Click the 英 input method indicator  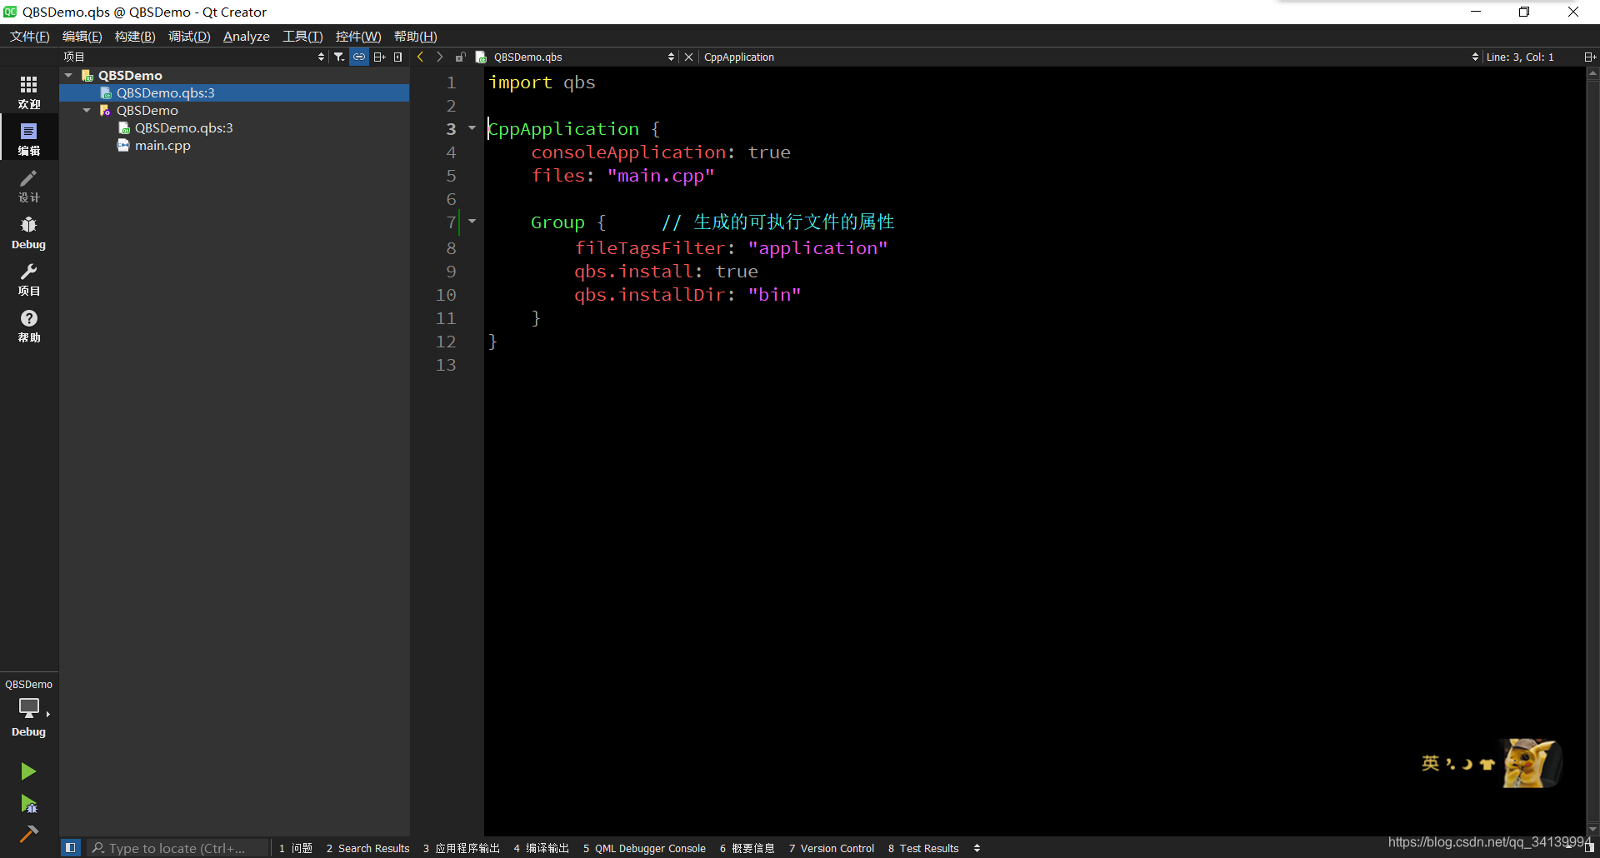(x=1431, y=763)
